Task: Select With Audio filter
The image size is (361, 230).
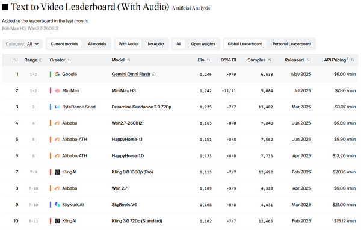Action: coord(128,44)
